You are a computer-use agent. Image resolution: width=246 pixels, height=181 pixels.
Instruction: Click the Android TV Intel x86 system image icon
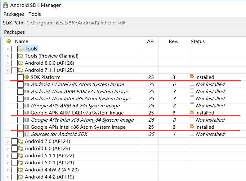pos(27,84)
